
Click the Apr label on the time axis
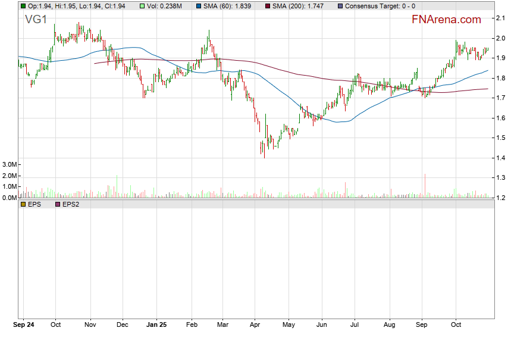click(x=255, y=326)
